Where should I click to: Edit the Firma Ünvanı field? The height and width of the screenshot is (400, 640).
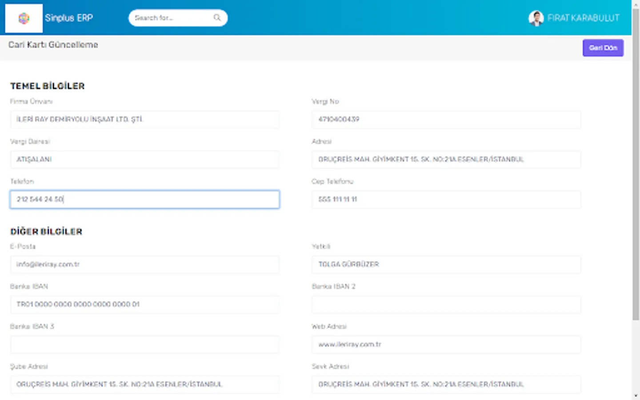[x=145, y=120]
